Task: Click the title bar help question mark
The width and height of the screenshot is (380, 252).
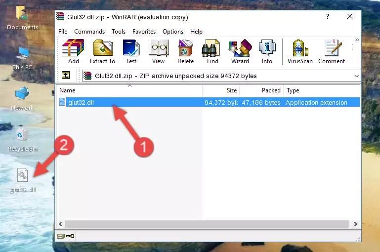Action: tap(328, 16)
